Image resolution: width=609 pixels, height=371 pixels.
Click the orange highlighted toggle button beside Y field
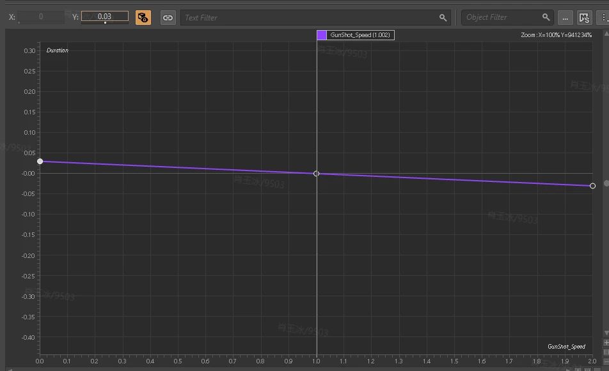tap(143, 17)
